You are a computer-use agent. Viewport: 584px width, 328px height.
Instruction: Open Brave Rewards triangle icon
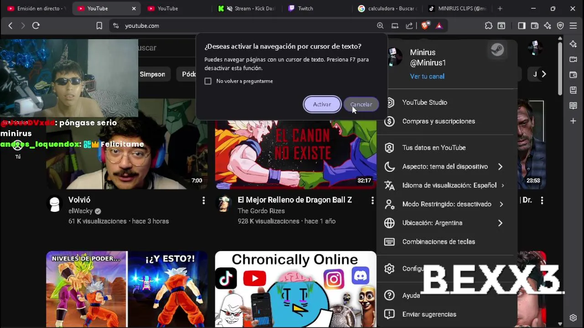pyautogui.click(x=439, y=26)
